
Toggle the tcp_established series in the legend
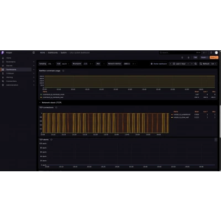(x=181, y=114)
